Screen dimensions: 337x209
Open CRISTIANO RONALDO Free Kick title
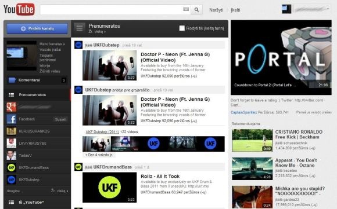(299, 134)
